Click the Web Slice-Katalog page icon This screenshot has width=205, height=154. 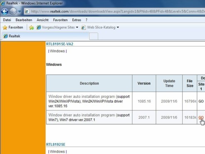click(x=84, y=27)
